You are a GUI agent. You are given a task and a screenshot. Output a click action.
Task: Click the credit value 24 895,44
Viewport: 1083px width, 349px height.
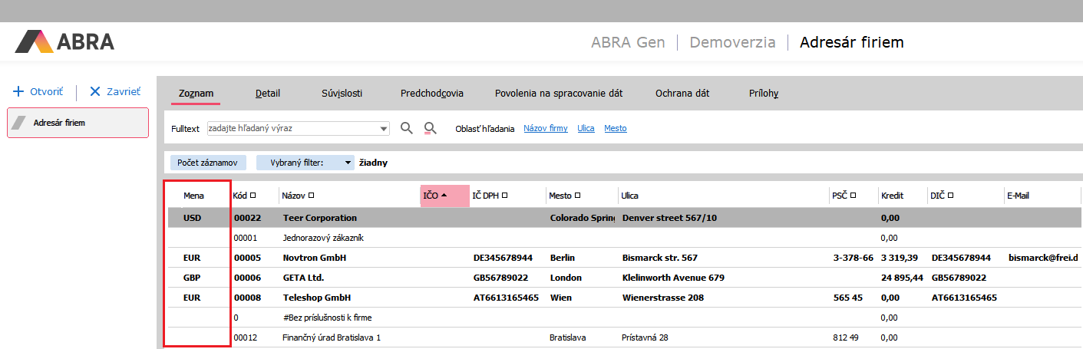tap(902, 278)
